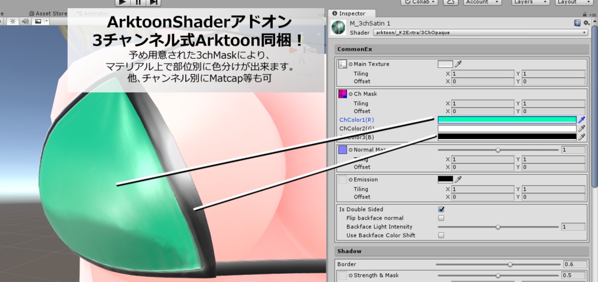This screenshot has height=282, width=598.
Task: Open the ChColor3(B) black color swatch
Action: point(507,137)
